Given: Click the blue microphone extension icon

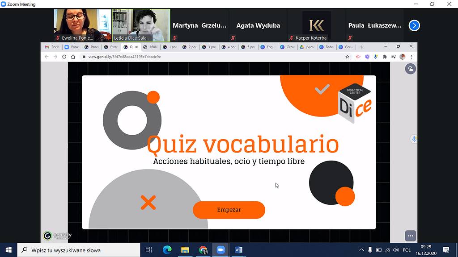Looking at the screenshot, I should tap(376, 57).
